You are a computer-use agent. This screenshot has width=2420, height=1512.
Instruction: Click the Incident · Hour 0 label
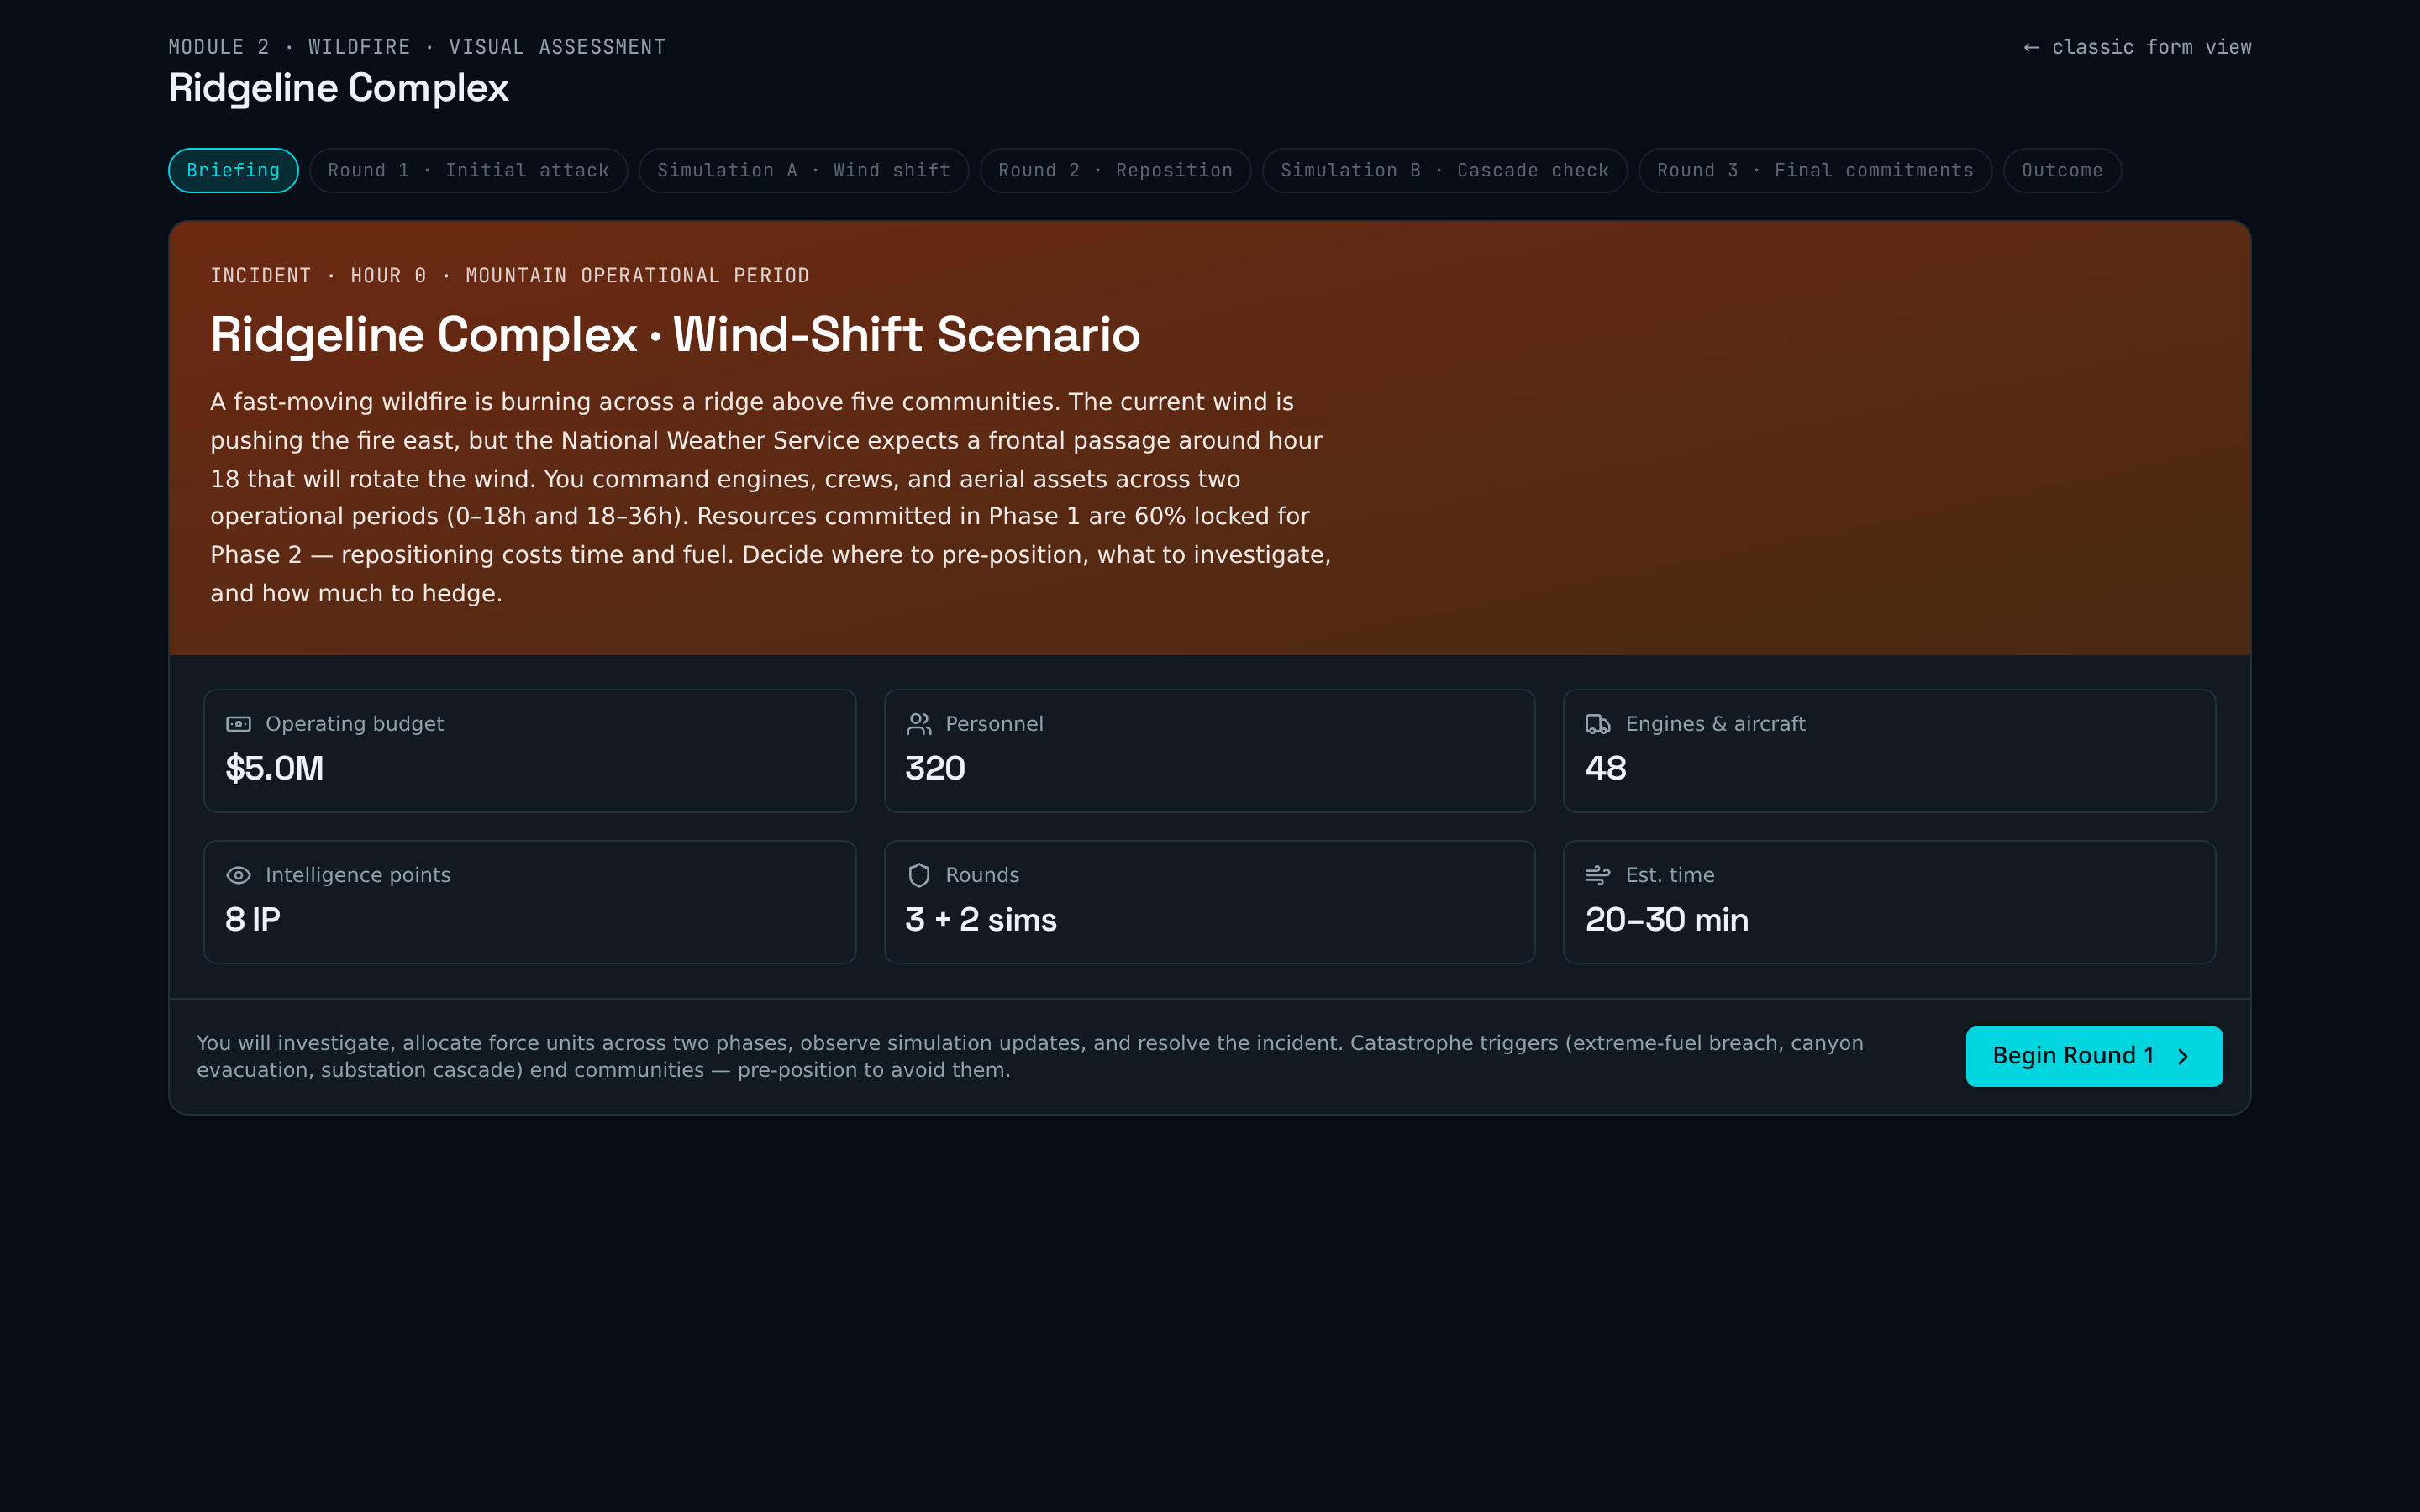pyautogui.click(x=510, y=275)
